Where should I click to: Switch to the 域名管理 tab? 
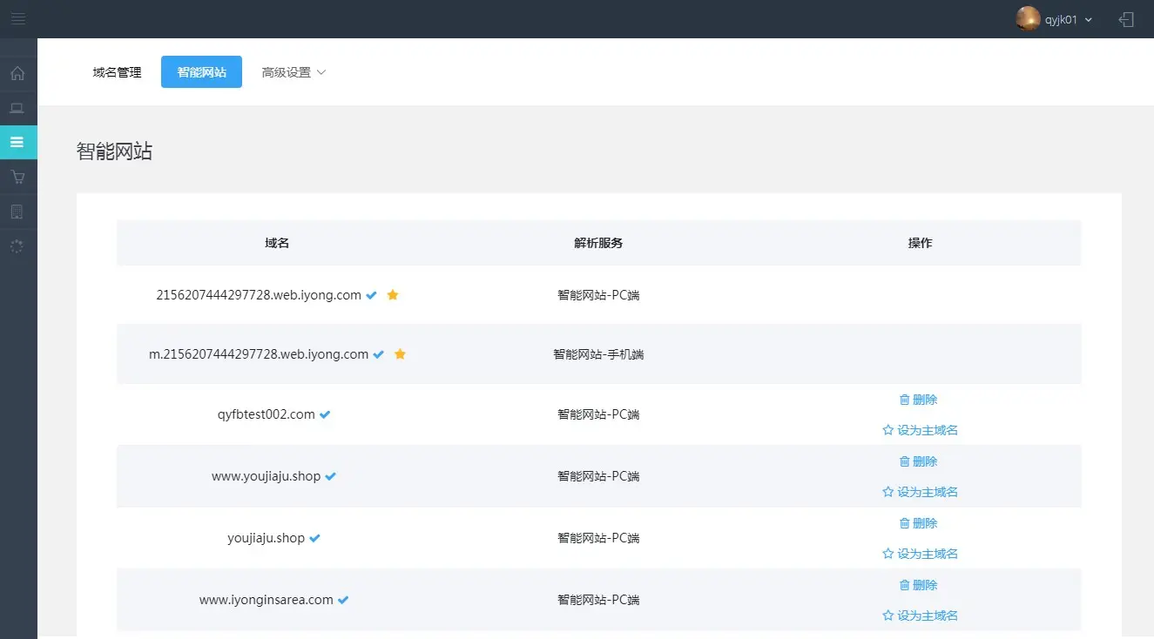coord(117,72)
